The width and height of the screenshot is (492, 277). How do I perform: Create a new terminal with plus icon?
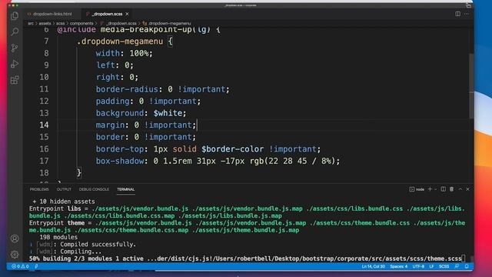click(x=430, y=189)
